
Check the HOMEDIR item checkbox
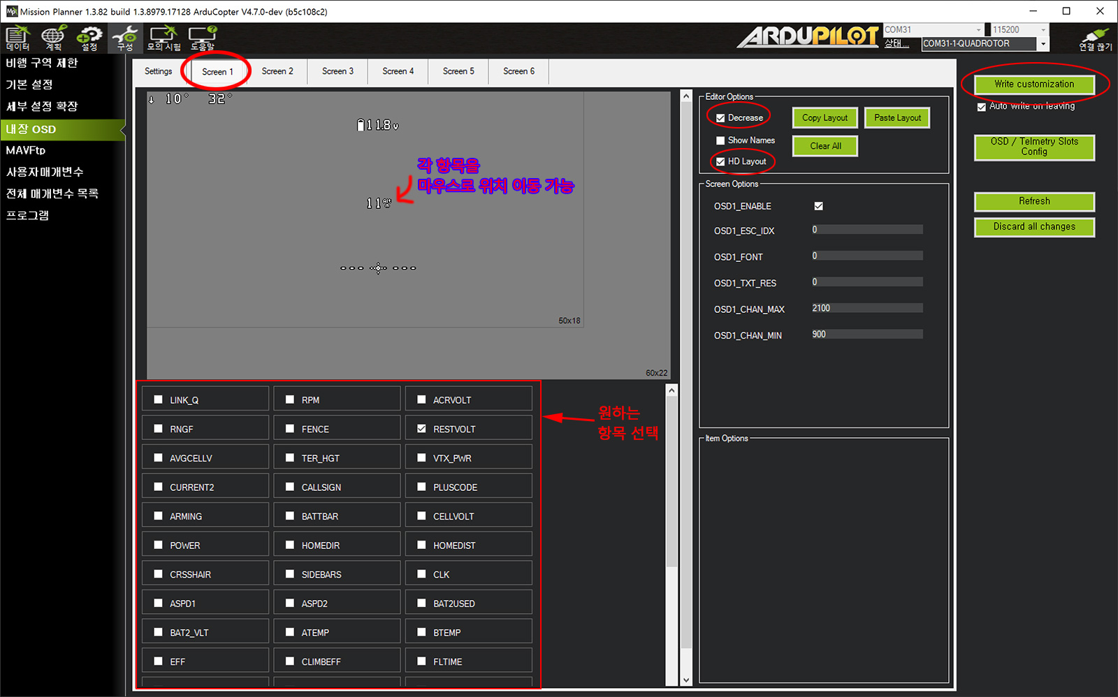(x=290, y=545)
